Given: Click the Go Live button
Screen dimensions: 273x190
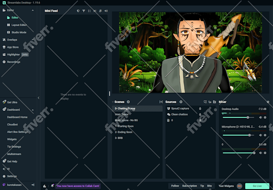Looking at the screenshot, I should pos(257,186).
